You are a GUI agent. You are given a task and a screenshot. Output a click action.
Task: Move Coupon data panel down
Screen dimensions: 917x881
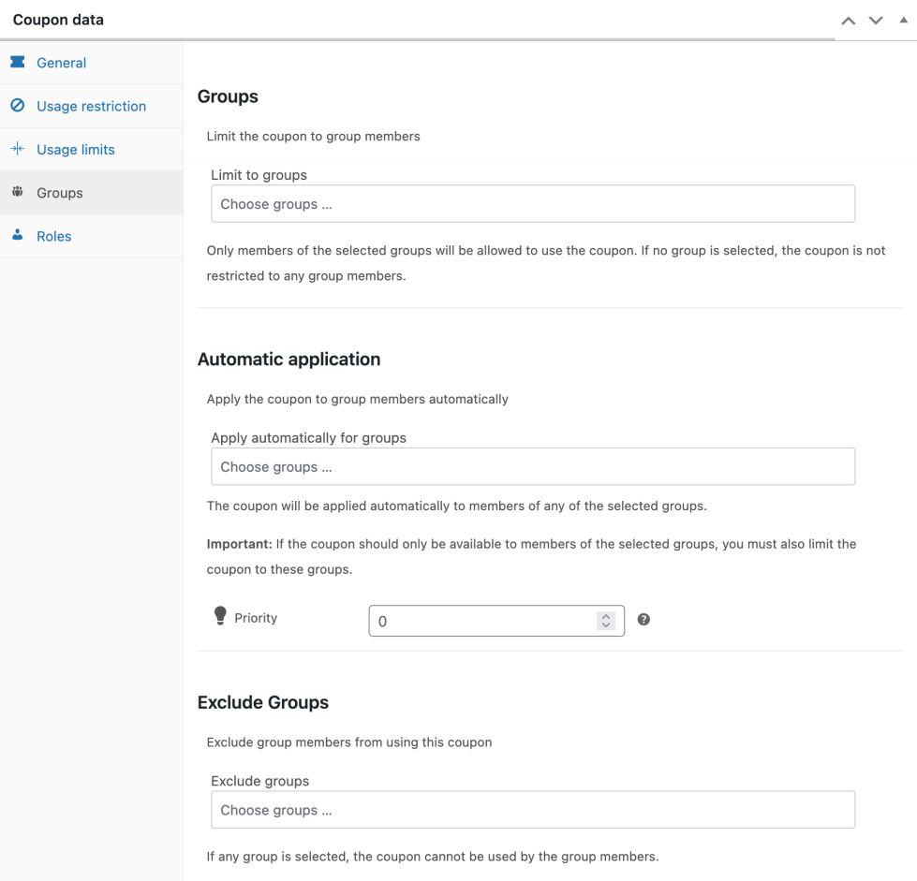click(876, 21)
